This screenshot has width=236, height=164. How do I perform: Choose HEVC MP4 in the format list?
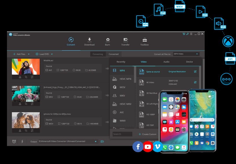[x=122, y=79]
